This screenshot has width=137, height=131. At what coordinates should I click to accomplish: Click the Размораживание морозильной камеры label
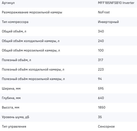(32, 12)
